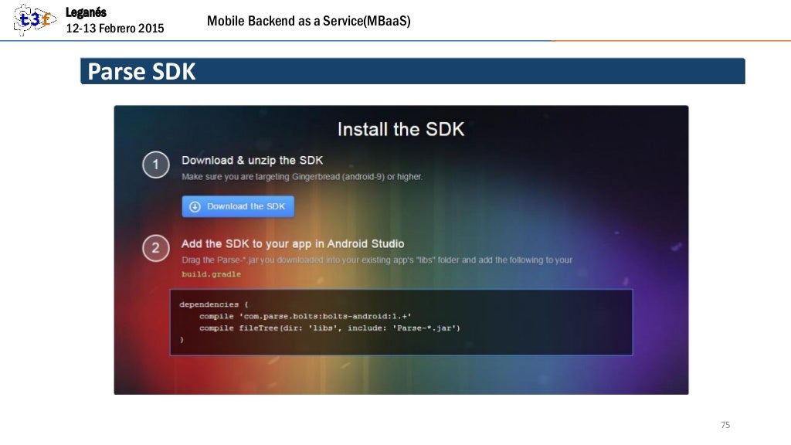Click the Download the SDK button
The height and width of the screenshot is (445, 791).
[x=238, y=206]
